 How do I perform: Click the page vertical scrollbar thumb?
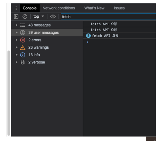coord(9,93)
